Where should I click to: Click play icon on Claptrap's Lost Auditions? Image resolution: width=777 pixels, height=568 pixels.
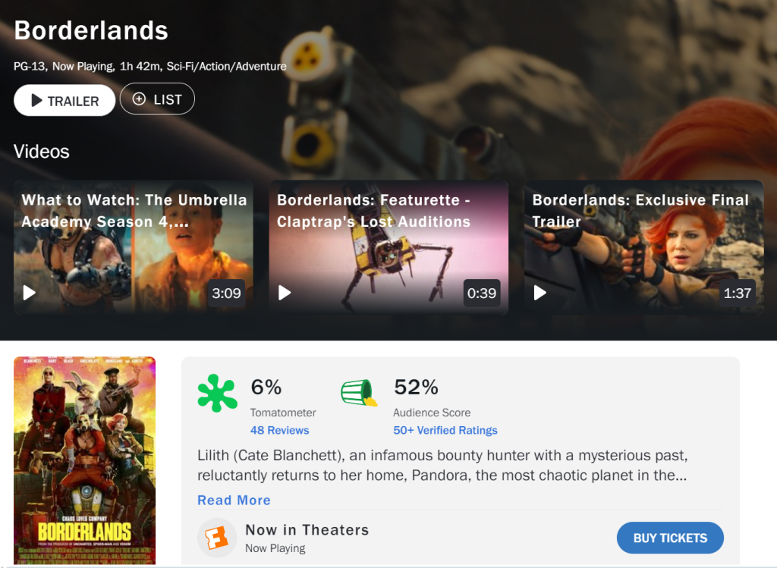point(285,293)
